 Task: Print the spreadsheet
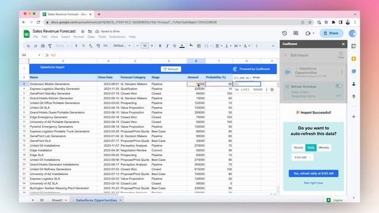43,46
